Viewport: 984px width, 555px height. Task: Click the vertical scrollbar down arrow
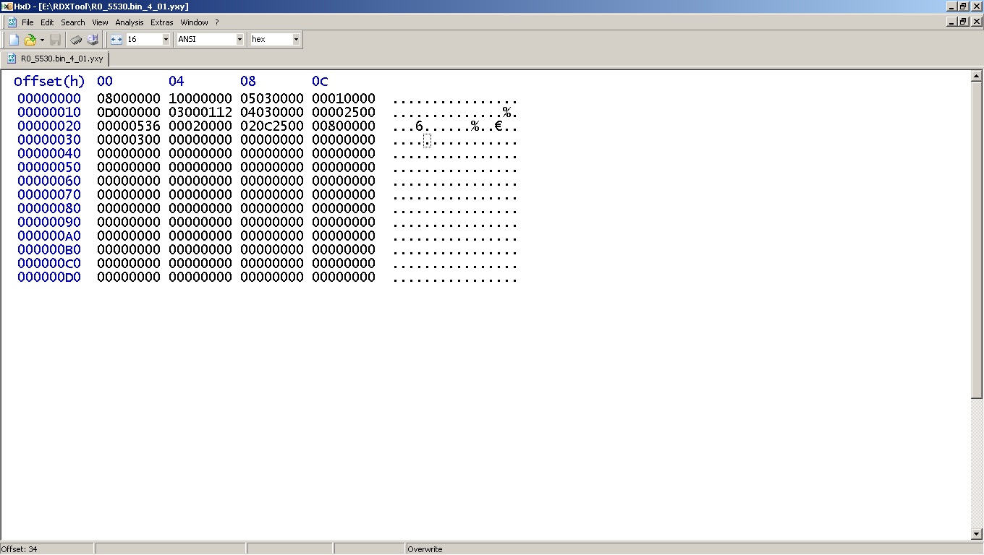977,534
